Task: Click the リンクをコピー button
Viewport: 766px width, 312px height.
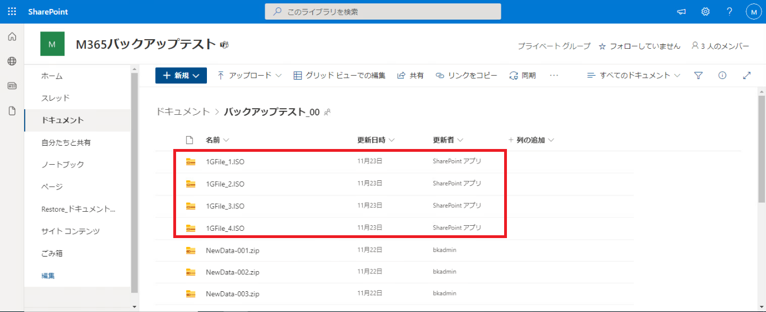Action: pyautogui.click(x=467, y=76)
